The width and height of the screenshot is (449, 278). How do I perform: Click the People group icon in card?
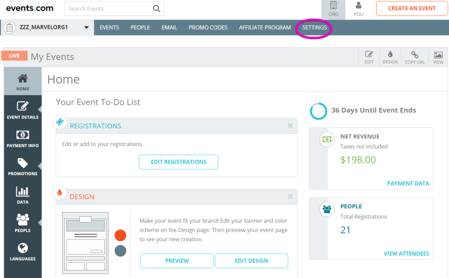[327, 209]
